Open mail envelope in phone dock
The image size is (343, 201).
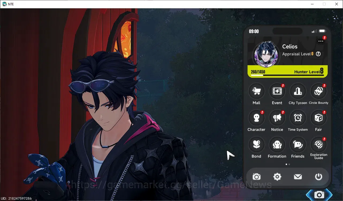[298, 177]
